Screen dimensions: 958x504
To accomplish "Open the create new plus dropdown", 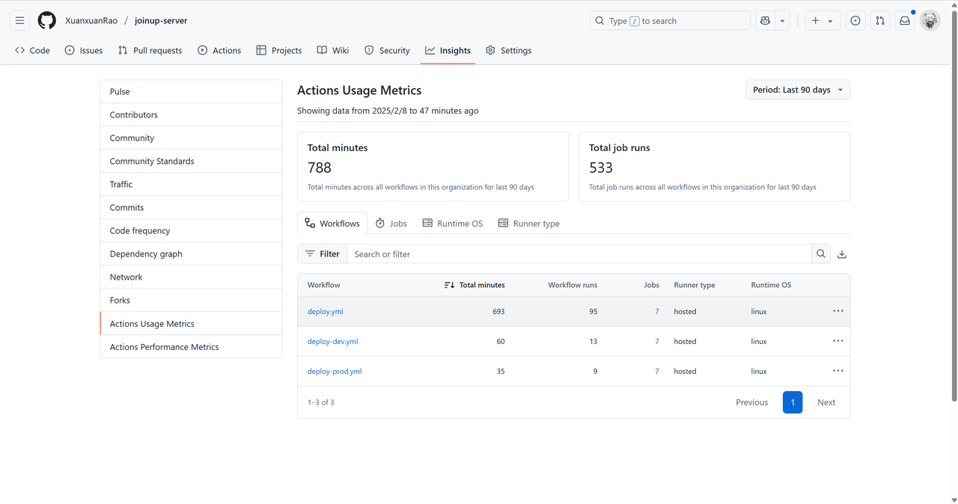I will (821, 21).
